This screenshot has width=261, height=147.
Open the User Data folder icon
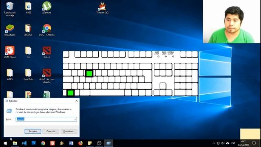coord(28,74)
